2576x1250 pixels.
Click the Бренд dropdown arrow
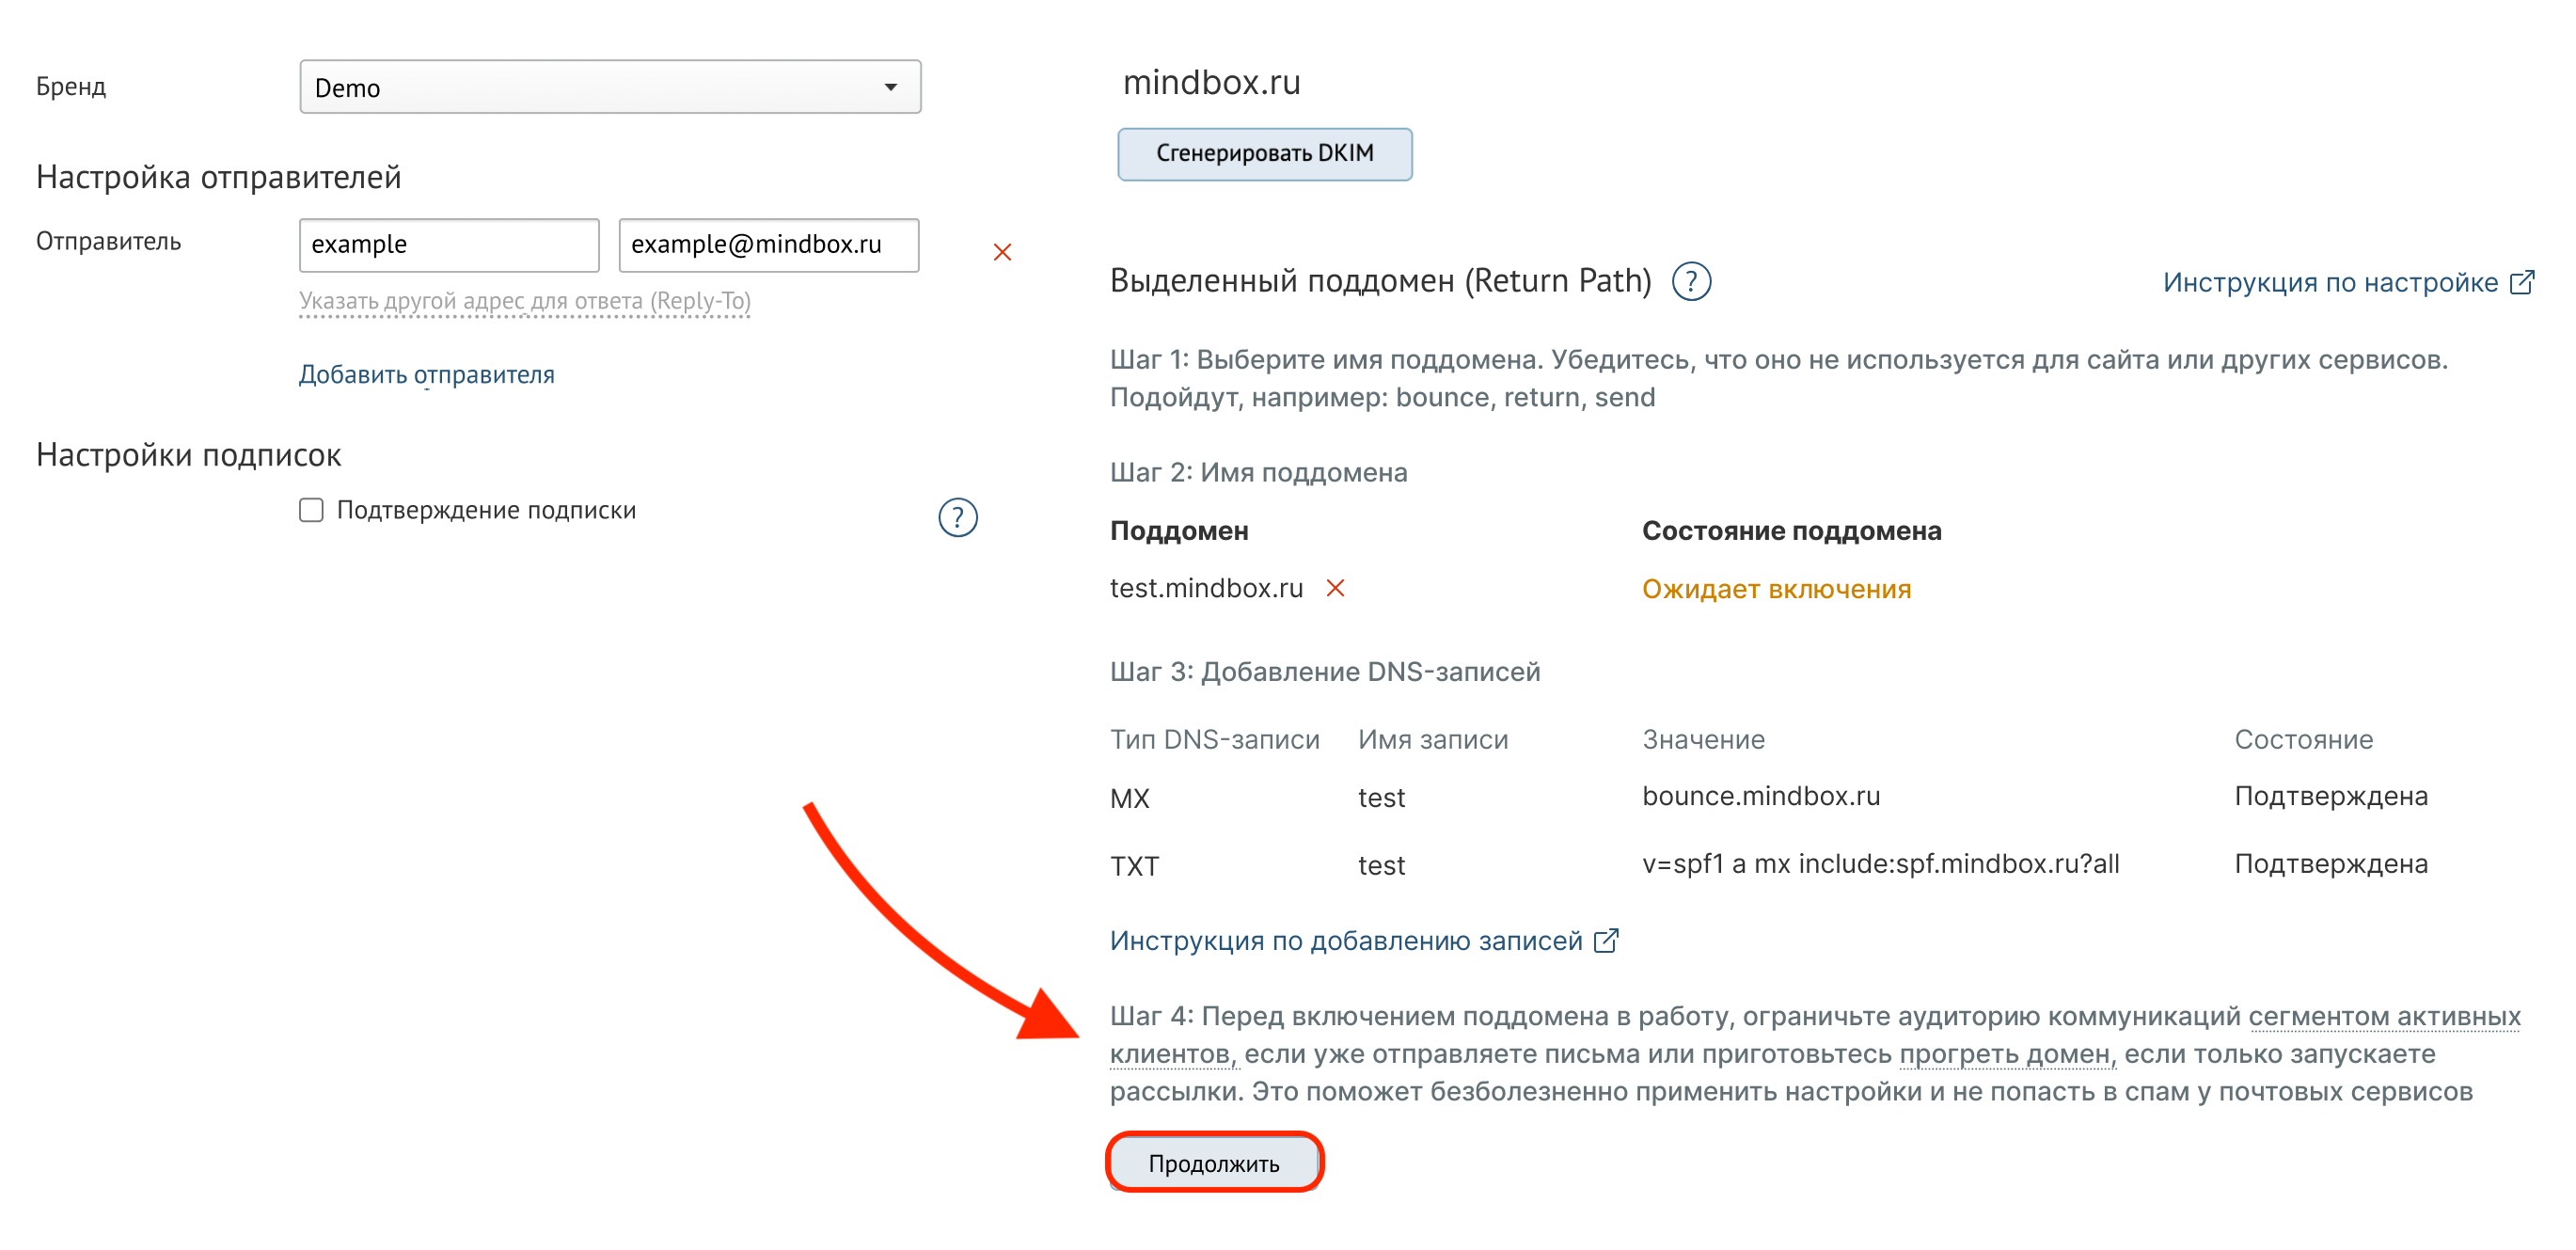click(890, 87)
